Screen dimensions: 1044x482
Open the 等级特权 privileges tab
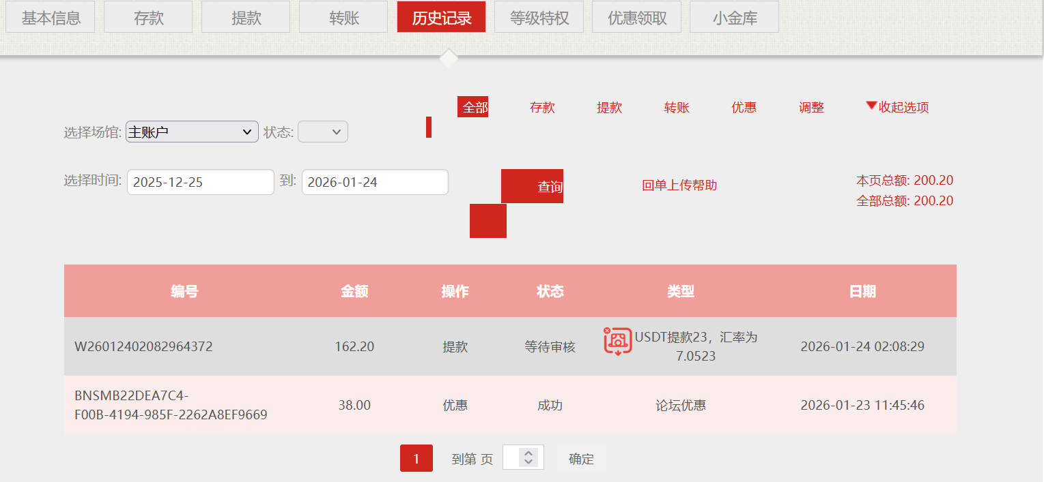click(x=539, y=16)
